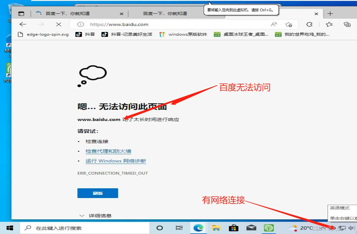The width and height of the screenshot is (357, 234).
Task: Open the 抖音-记录美好生活 bookmark
Action: [127, 34]
